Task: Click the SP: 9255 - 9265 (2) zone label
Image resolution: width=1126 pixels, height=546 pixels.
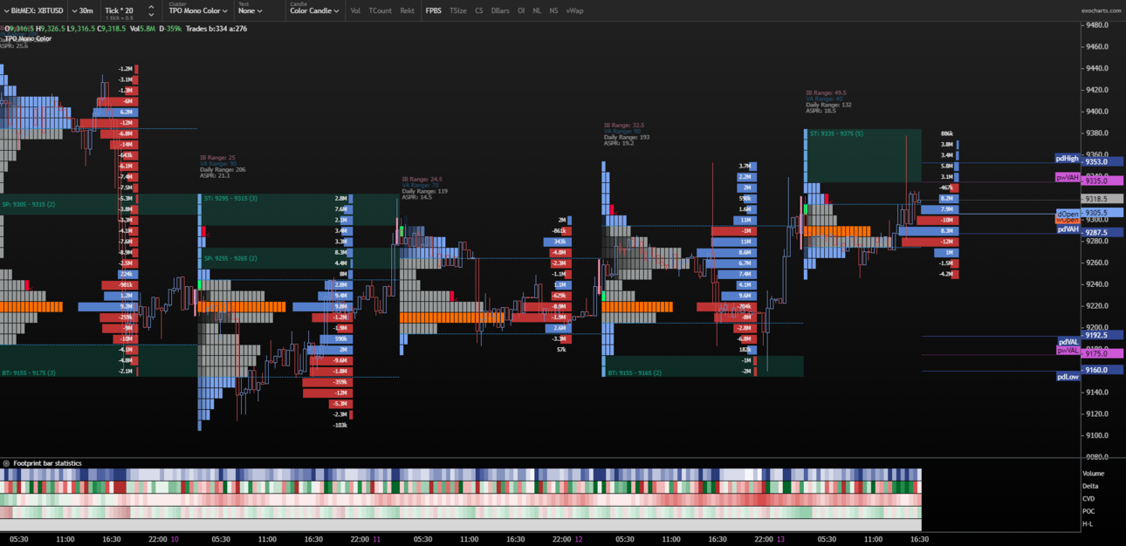Action: coord(230,258)
